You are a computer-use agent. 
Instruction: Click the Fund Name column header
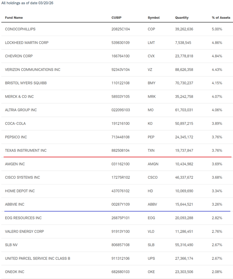click(x=14, y=18)
